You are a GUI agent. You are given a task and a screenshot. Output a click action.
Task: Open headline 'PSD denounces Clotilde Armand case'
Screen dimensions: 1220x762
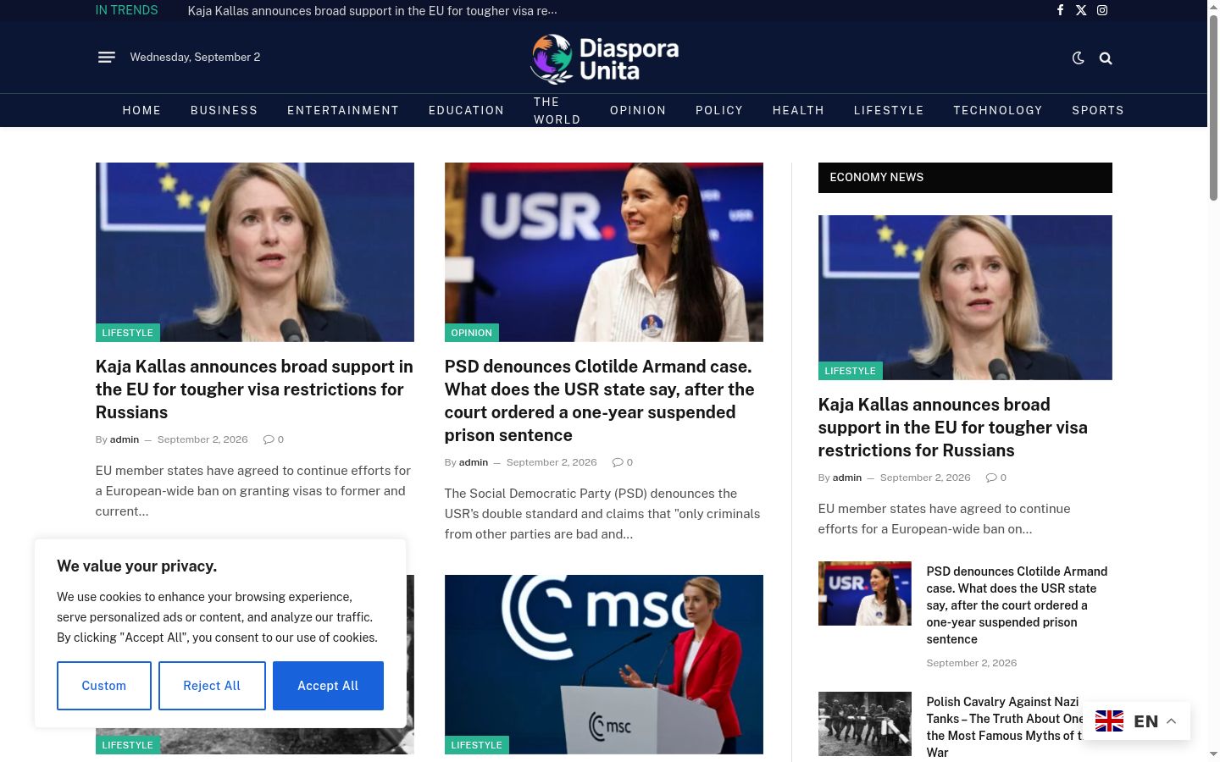click(x=600, y=400)
